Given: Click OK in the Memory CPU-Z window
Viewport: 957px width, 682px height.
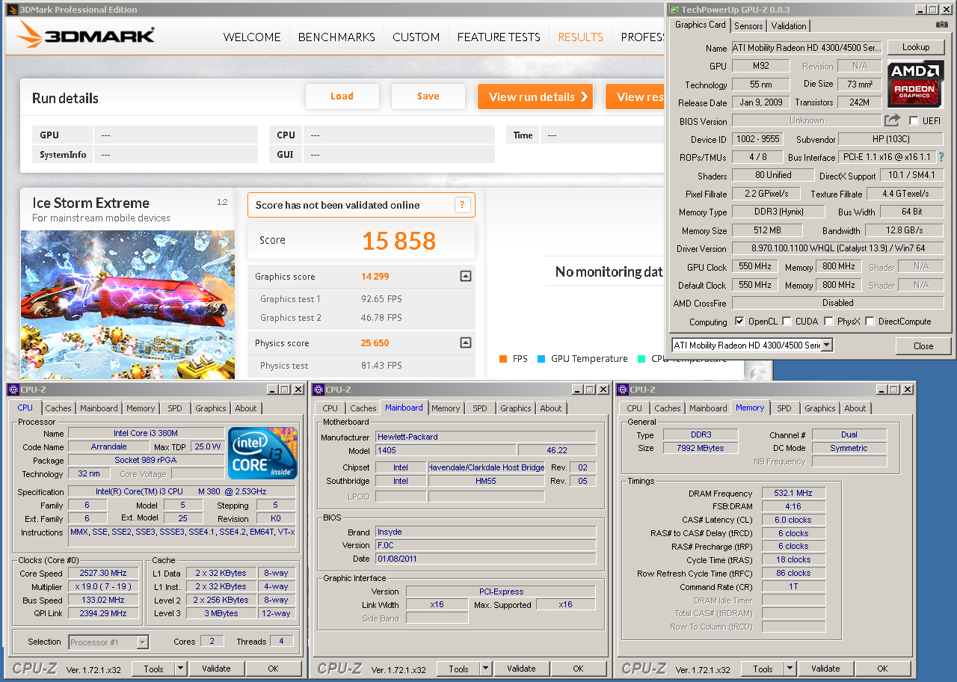Looking at the screenshot, I should pyautogui.click(x=882, y=669).
